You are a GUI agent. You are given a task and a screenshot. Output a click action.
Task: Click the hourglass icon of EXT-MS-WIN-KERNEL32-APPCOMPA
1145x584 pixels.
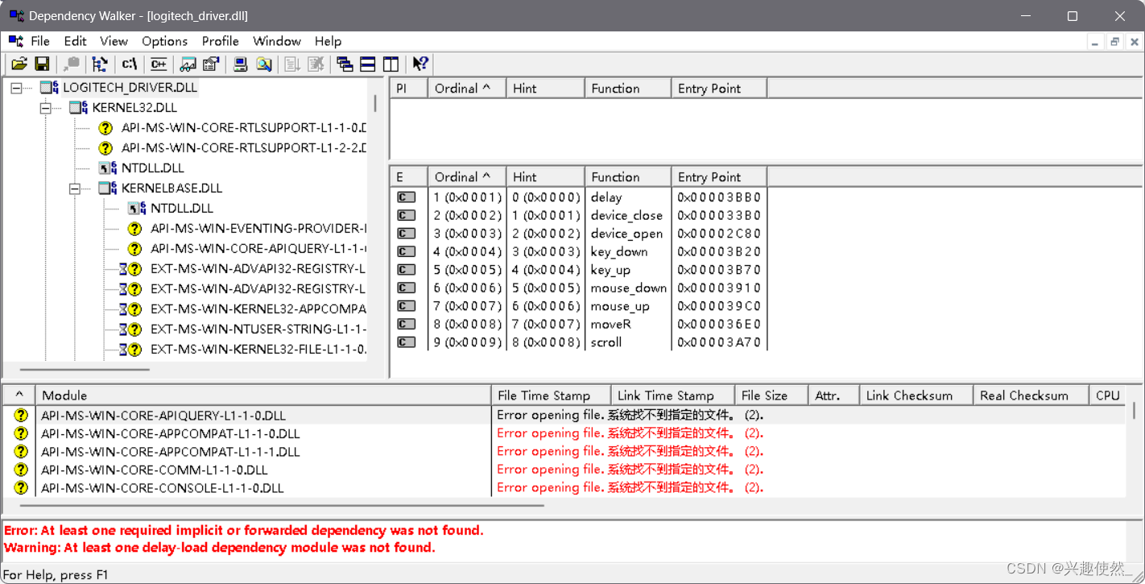(124, 309)
